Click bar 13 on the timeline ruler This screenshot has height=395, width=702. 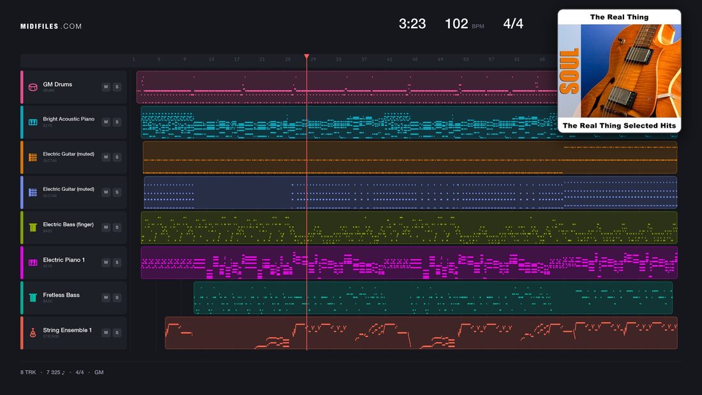click(x=211, y=59)
